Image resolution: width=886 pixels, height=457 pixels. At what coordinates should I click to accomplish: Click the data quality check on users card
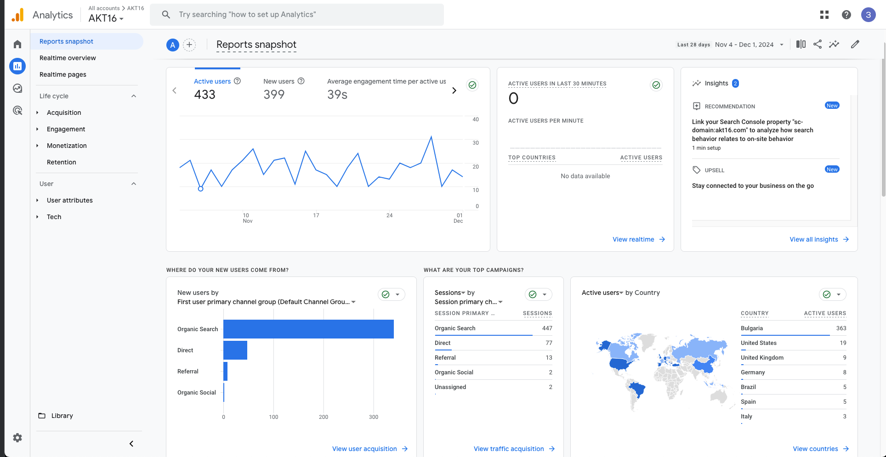[x=472, y=85]
